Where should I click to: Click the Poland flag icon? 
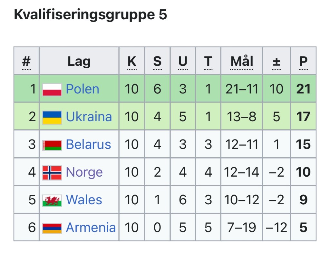coord(52,89)
